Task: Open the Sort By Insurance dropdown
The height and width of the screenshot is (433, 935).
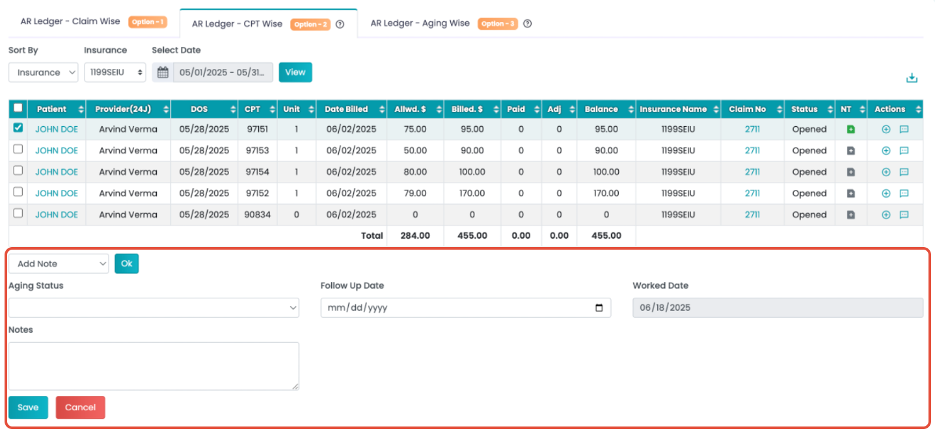Action: 44,72
